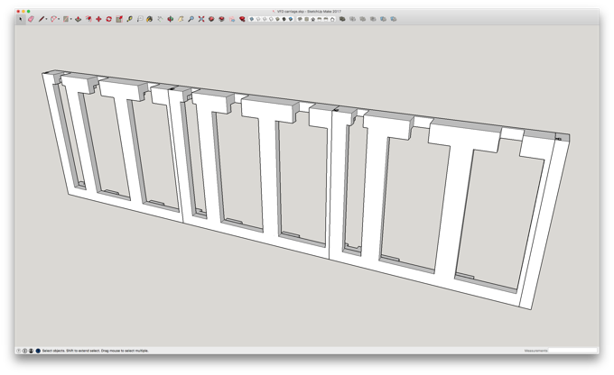Set camera to Left view
The image size is (614, 375).
(x=332, y=19)
